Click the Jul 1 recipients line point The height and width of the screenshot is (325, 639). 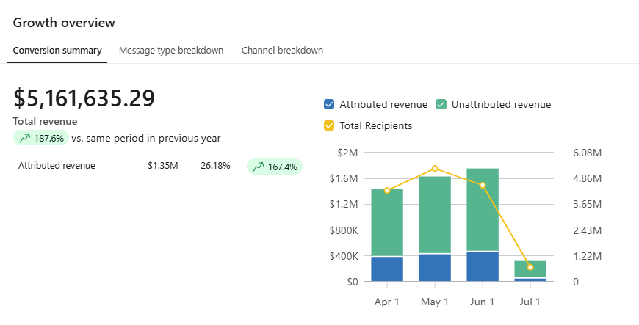coord(530,267)
